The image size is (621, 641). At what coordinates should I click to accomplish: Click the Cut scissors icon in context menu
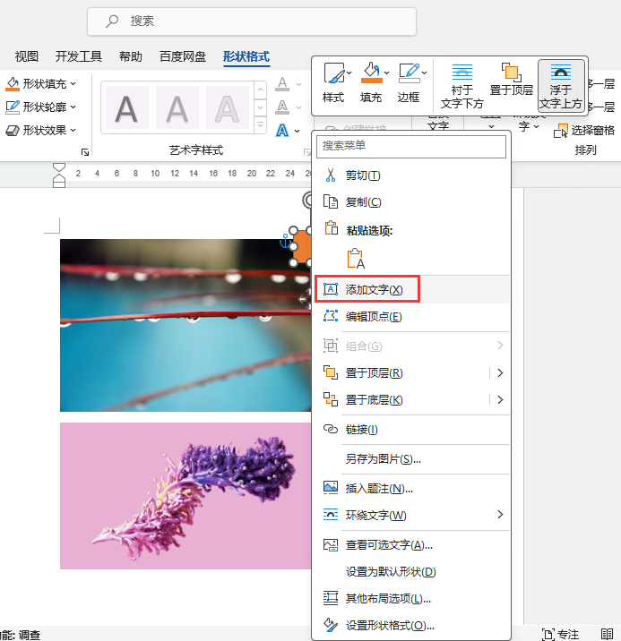(x=331, y=175)
